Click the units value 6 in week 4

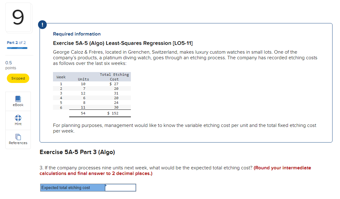[x=84, y=98]
